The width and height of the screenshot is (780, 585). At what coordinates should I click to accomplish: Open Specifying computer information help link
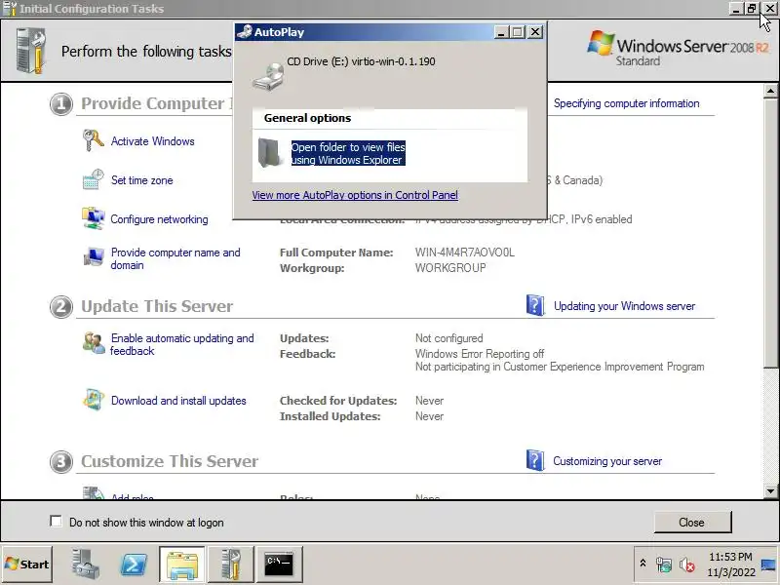(626, 103)
